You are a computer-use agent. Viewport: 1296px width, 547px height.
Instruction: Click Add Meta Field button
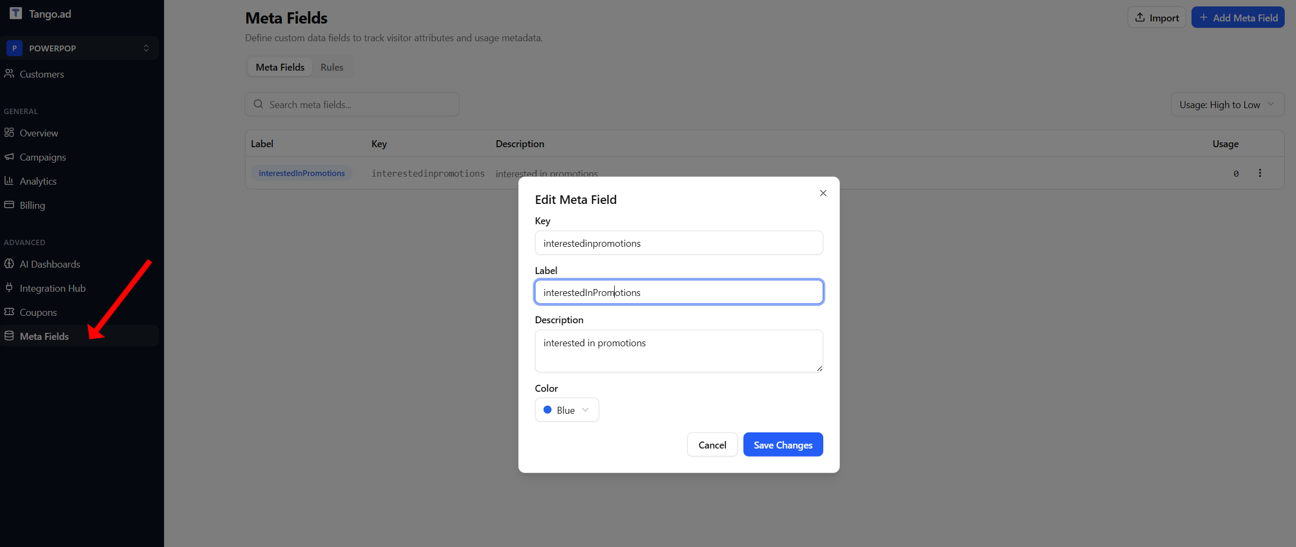point(1238,18)
